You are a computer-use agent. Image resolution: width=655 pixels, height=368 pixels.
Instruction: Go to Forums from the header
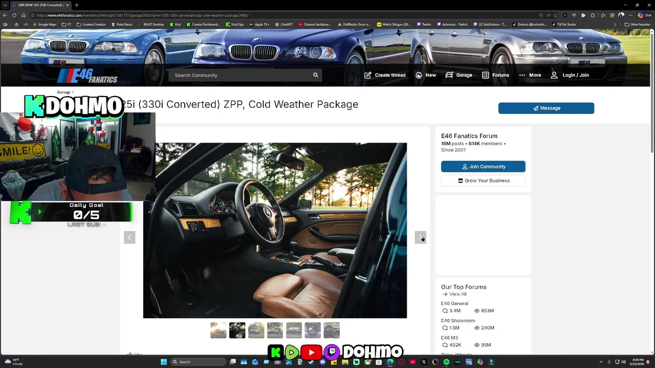coord(495,75)
